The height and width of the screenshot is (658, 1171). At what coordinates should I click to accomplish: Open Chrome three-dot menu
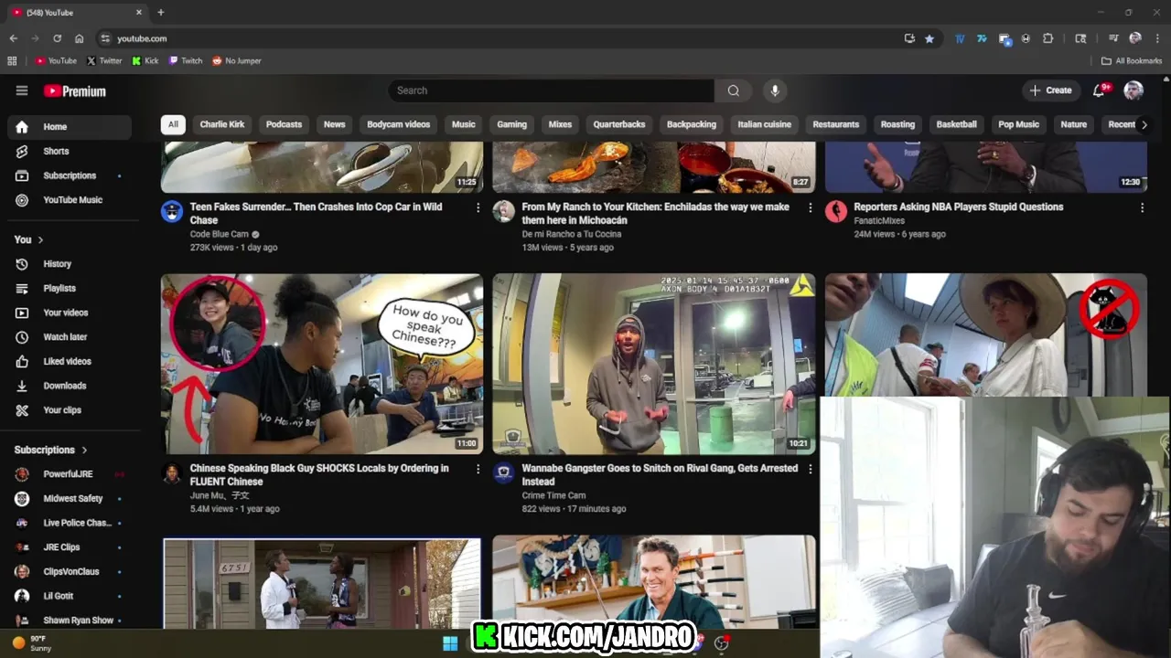pyautogui.click(x=1157, y=38)
